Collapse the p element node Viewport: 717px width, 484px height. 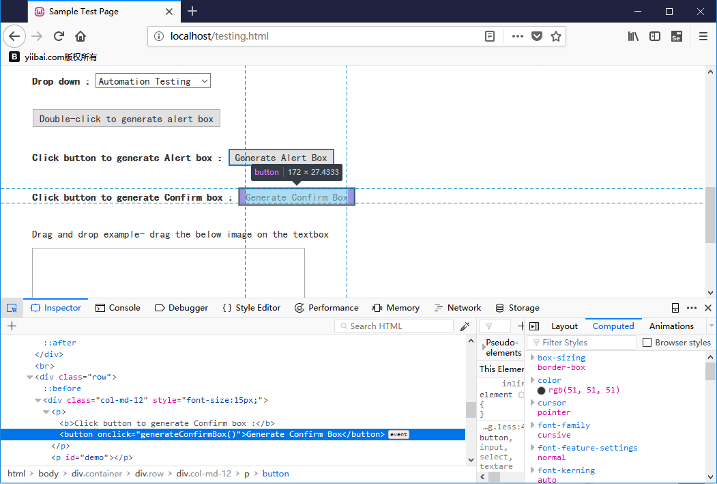pyautogui.click(x=46, y=412)
